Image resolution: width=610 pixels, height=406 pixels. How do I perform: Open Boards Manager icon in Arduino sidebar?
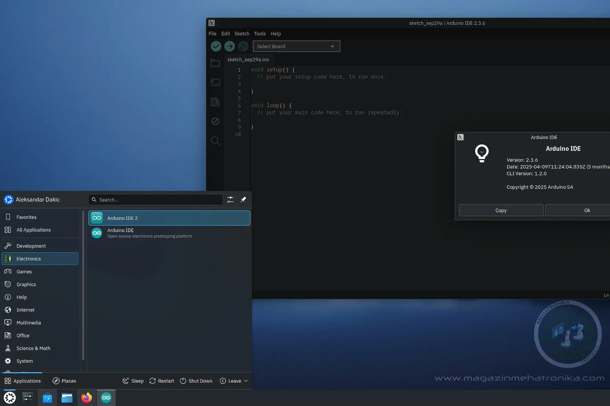(x=215, y=82)
